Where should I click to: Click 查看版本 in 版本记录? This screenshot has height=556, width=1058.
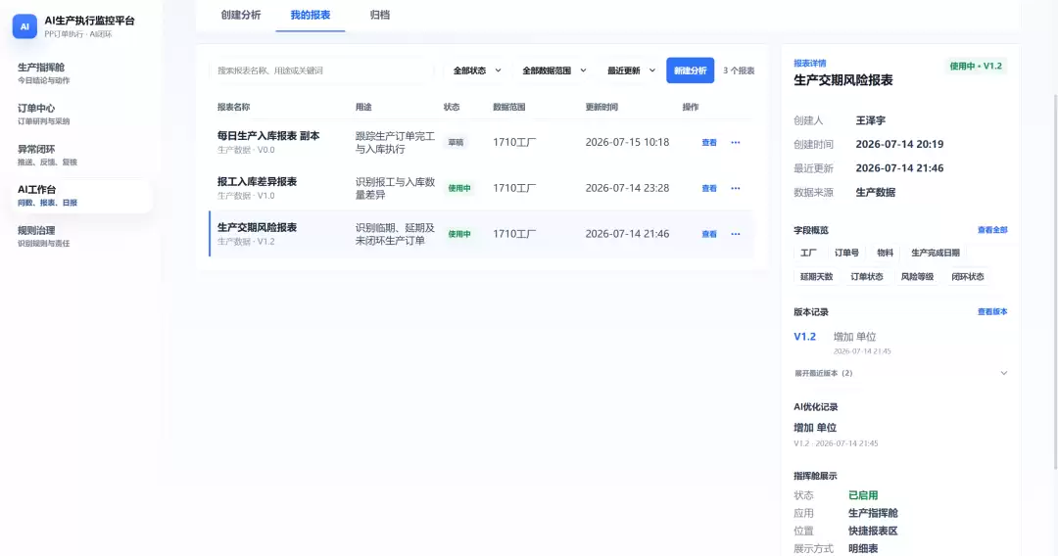coord(991,311)
